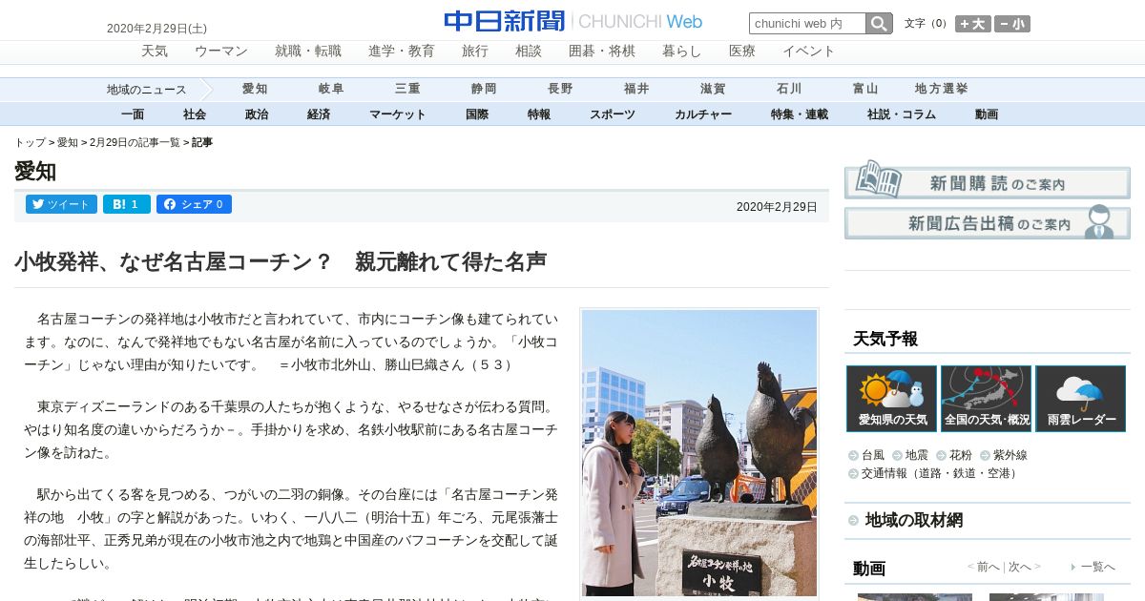1145x601 pixels.
Task: Open 囲碁・将棋 in top navigation
Action: click(x=602, y=52)
